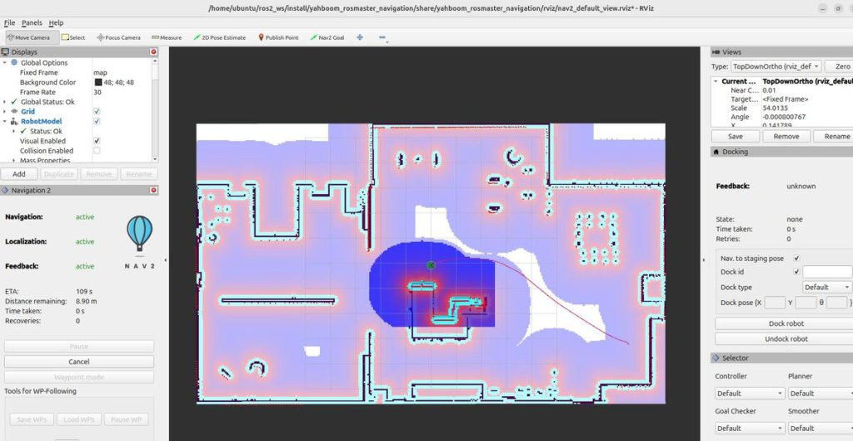Toggle the Nav. to staging pose checkbox

pos(797,258)
